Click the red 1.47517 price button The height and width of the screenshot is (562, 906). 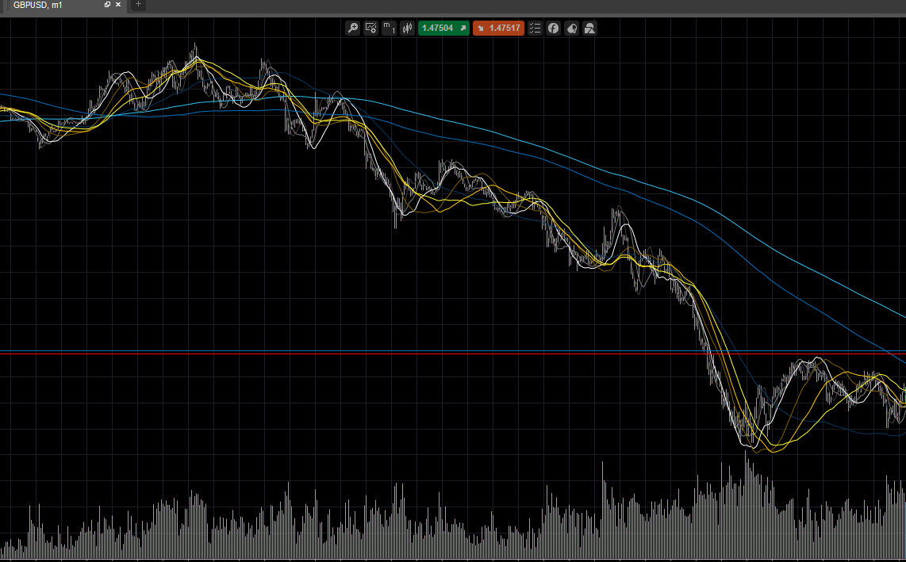click(498, 29)
